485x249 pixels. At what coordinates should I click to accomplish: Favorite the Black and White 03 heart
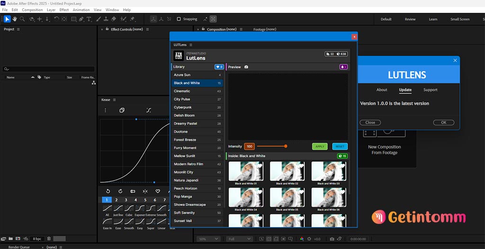(342, 166)
